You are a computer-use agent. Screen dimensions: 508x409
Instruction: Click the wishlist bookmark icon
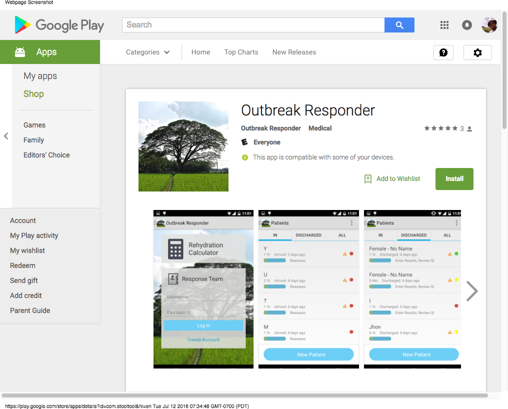point(367,179)
